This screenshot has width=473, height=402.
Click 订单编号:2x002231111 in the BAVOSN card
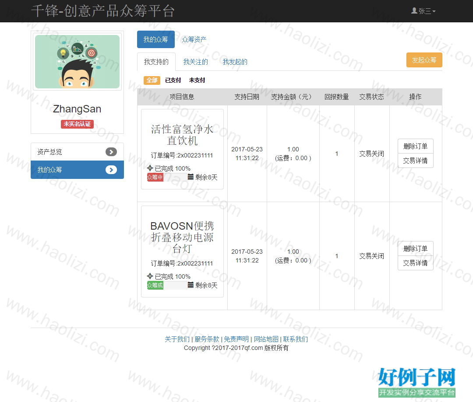182,263
